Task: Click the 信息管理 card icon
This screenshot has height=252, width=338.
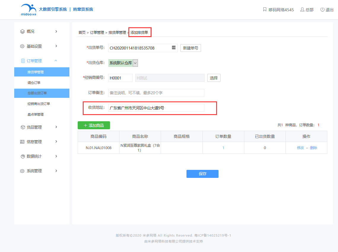Action: tap(22, 142)
